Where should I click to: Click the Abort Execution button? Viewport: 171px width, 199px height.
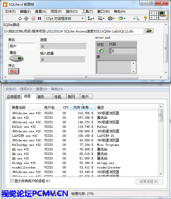click(x=33, y=18)
